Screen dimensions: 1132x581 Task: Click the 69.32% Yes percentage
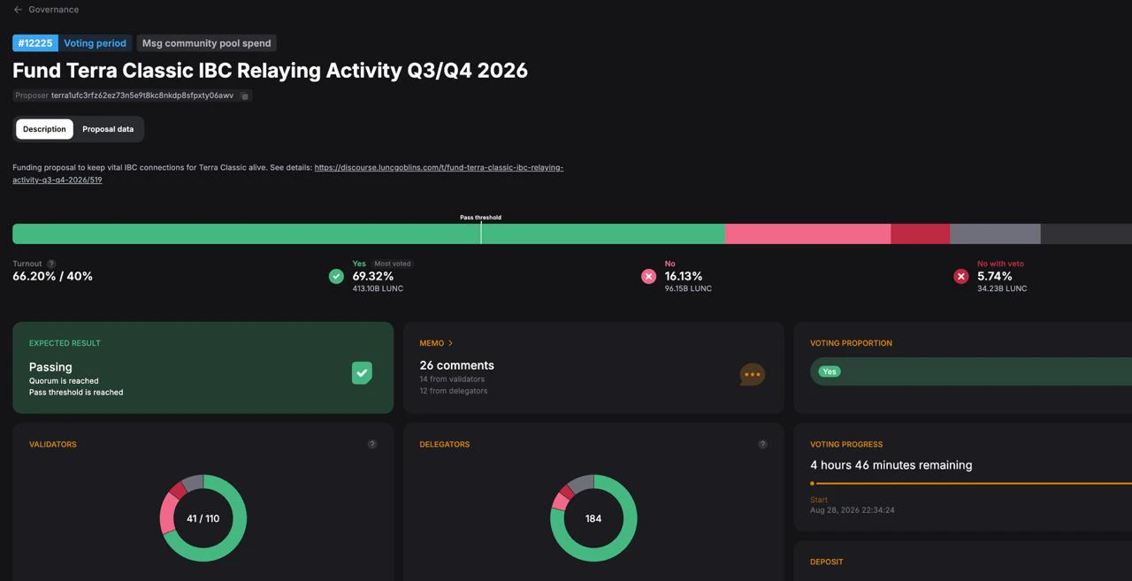point(373,276)
